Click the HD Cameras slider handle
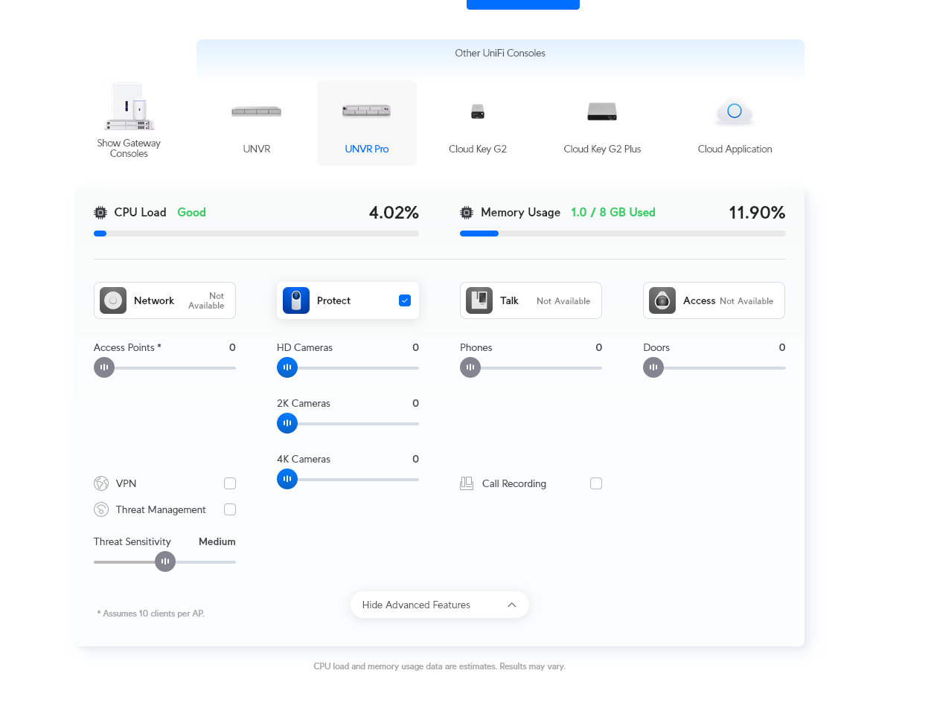This screenshot has width=934, height=705. click(x=287, y=367)
